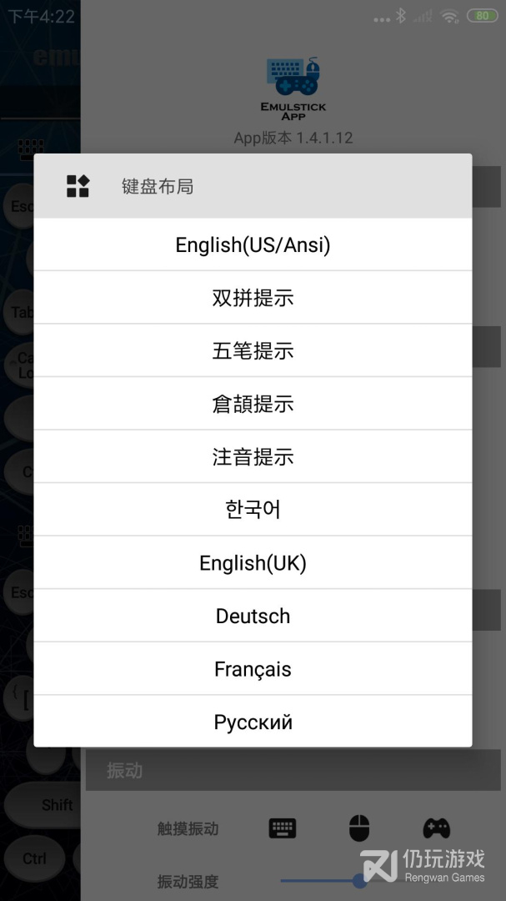Viewport: 506px width, 901px height.
Task: Select 倉頡提示 layout entry
Action: (253, 404)
